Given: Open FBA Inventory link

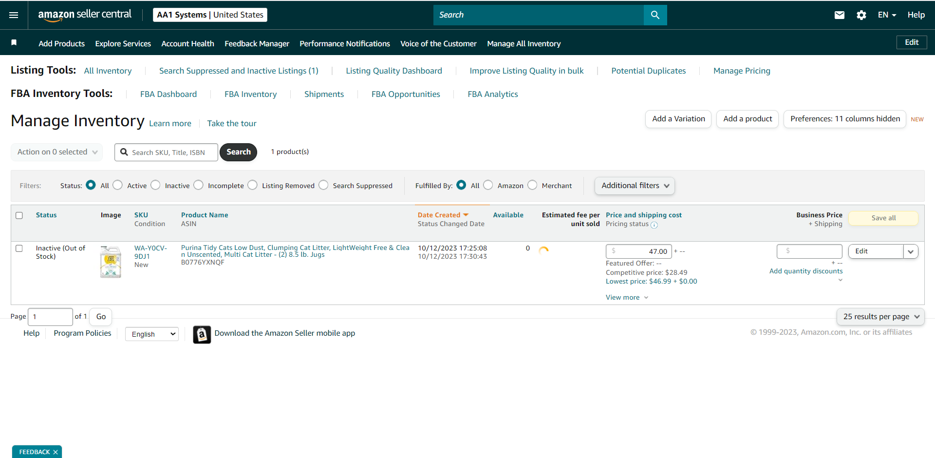Looking at the screenshot, I should pos(250,95).
